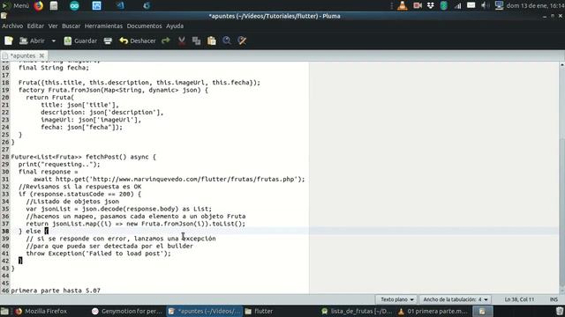Click the line 'primera parte hasta 5.07'
This screenshot has width=565, height=317.
[x=56, y=291]
